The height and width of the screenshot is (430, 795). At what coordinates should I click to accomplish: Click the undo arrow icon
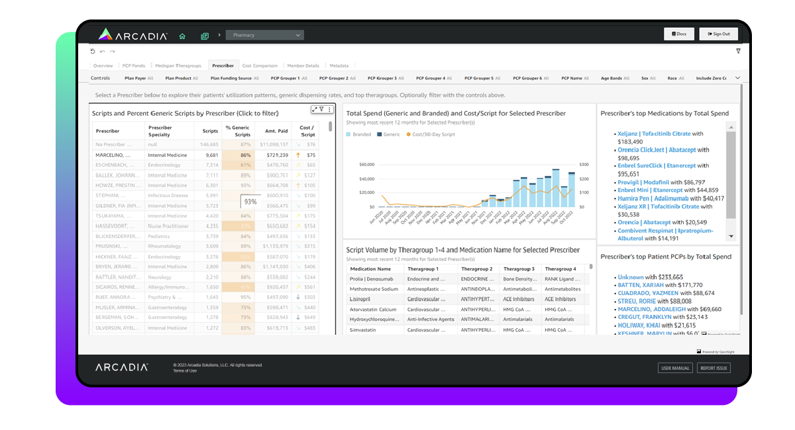[102, 51]
